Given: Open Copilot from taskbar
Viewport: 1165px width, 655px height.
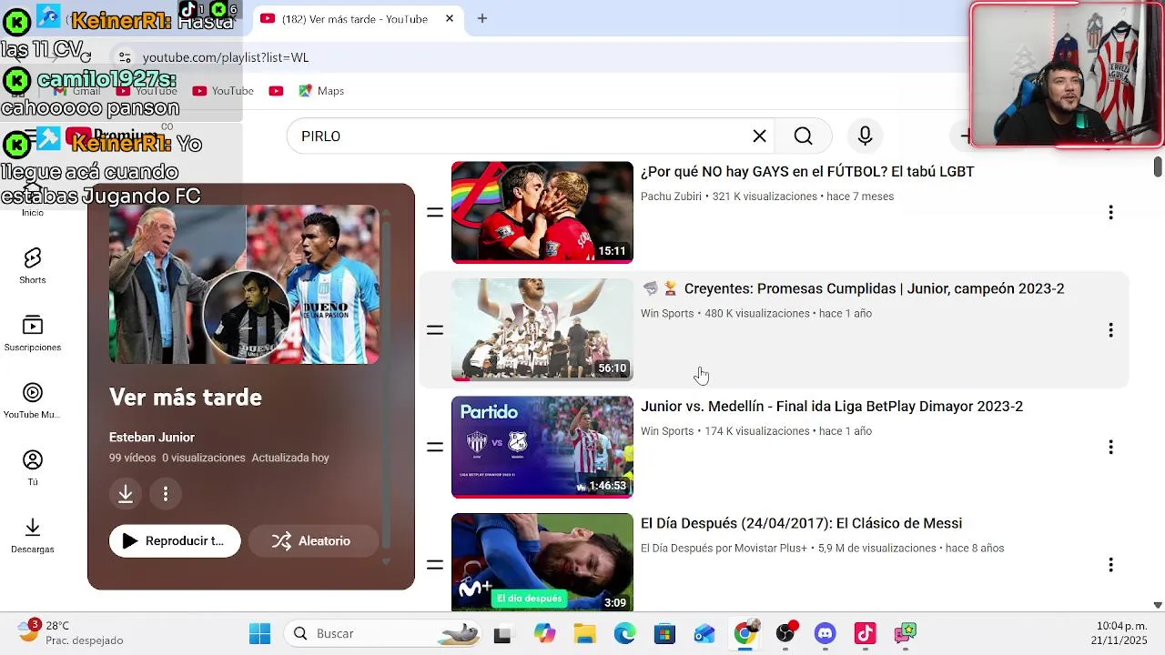Looking at the screenshot, I should [x=544, y=634].
